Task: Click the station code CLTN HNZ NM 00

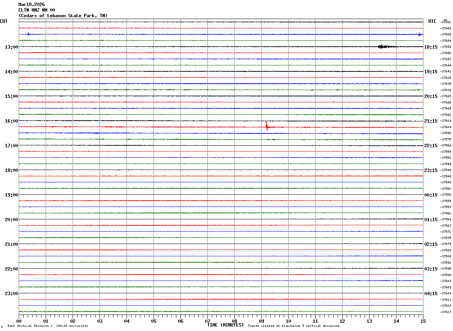Action: click(37, 10)
